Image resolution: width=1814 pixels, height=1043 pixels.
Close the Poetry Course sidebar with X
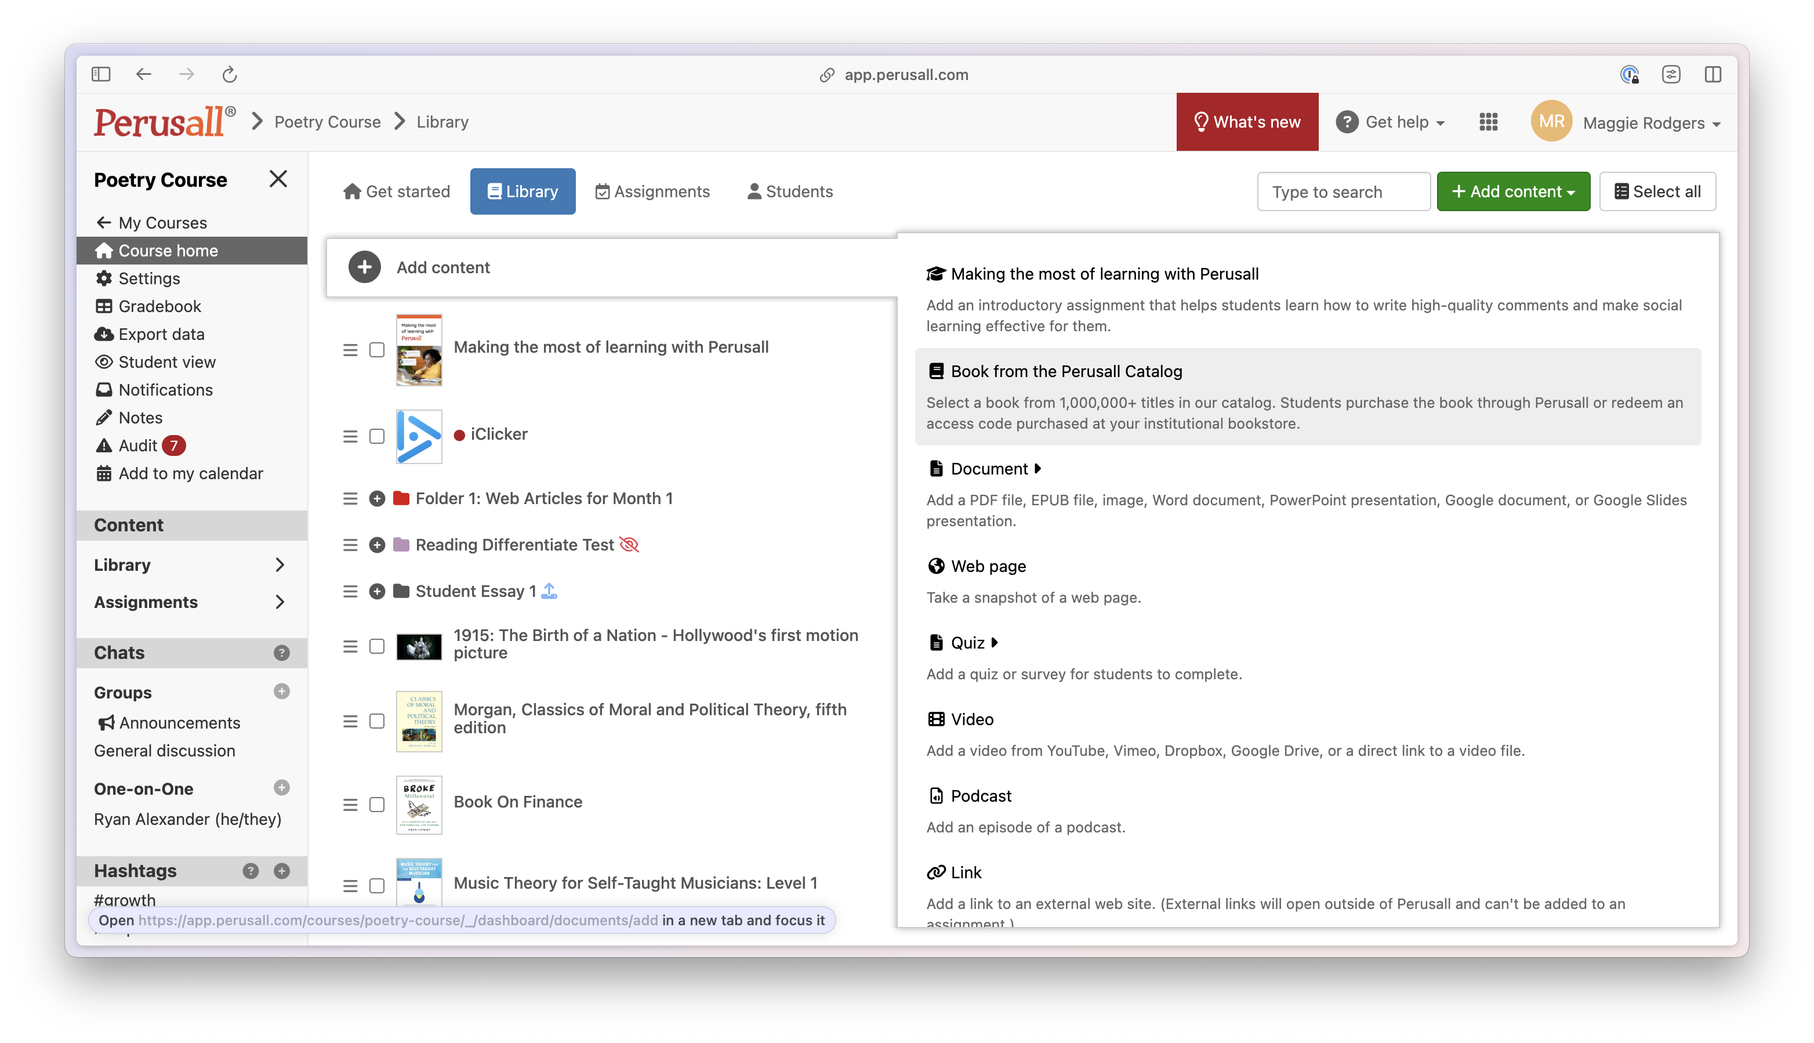pos(278,179)
